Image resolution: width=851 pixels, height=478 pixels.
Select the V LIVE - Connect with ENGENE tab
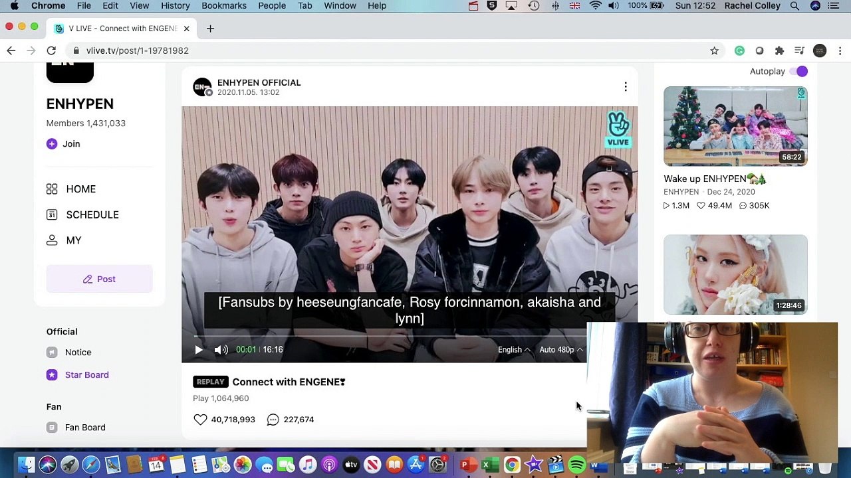(123, 29)
